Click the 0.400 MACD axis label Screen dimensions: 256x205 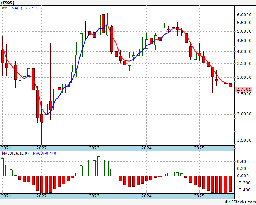click(x=243, y=162)
